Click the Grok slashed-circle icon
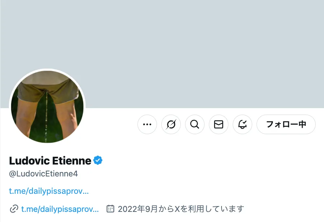This screenshot has height=222, width=324. [171, 124]
